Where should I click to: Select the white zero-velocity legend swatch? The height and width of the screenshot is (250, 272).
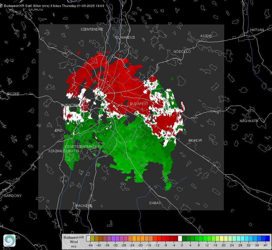point(180,238)
